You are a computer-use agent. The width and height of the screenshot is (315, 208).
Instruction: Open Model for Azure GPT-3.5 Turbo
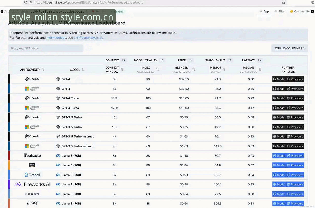coord(279,127)
